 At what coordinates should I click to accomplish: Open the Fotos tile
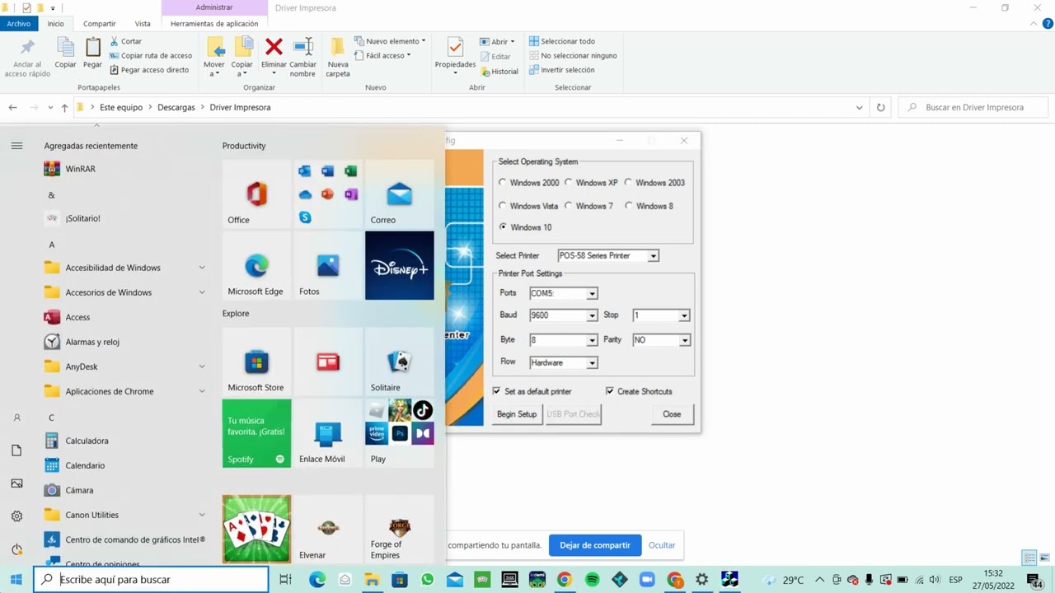tap(328, 265)
